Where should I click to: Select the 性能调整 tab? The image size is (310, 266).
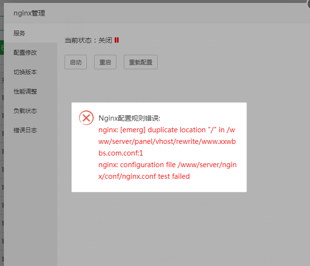click(x=31, y=91)
